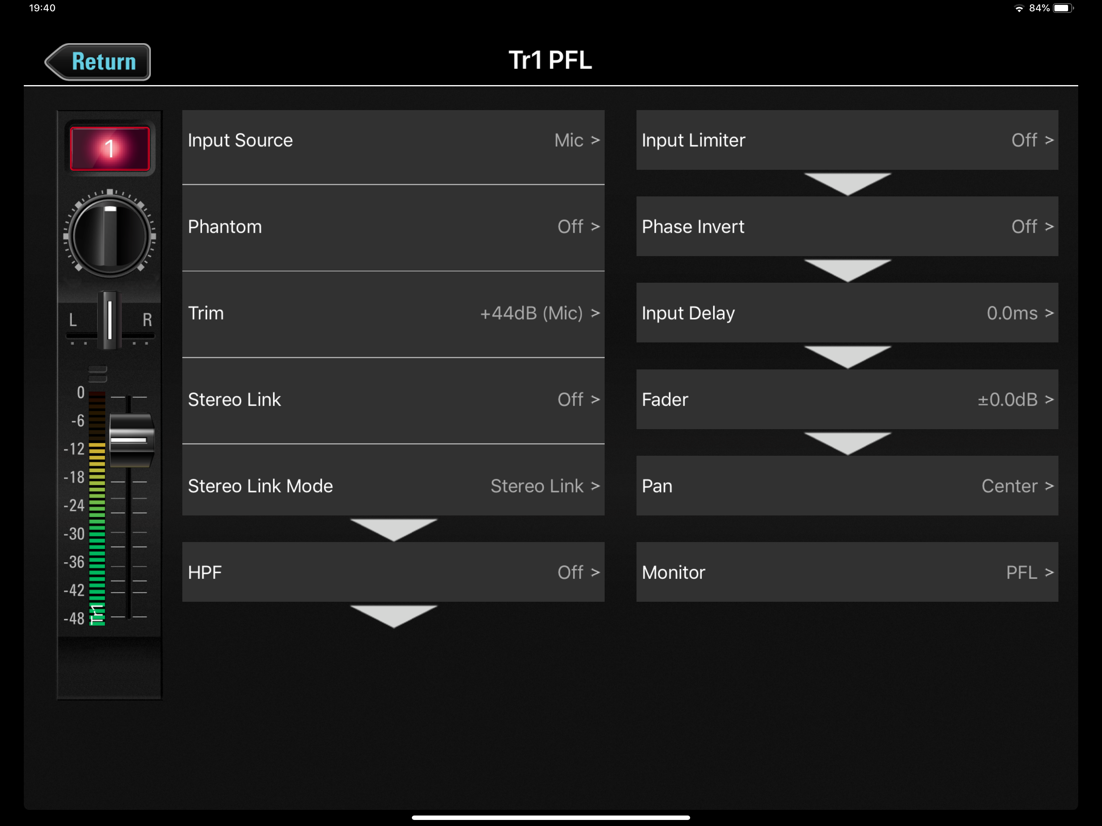Image resolution: width=1102 pixels, height=826 pixels.
Task: Open the Fader ±0.0dB setting
Action: [x=847, y=399]
